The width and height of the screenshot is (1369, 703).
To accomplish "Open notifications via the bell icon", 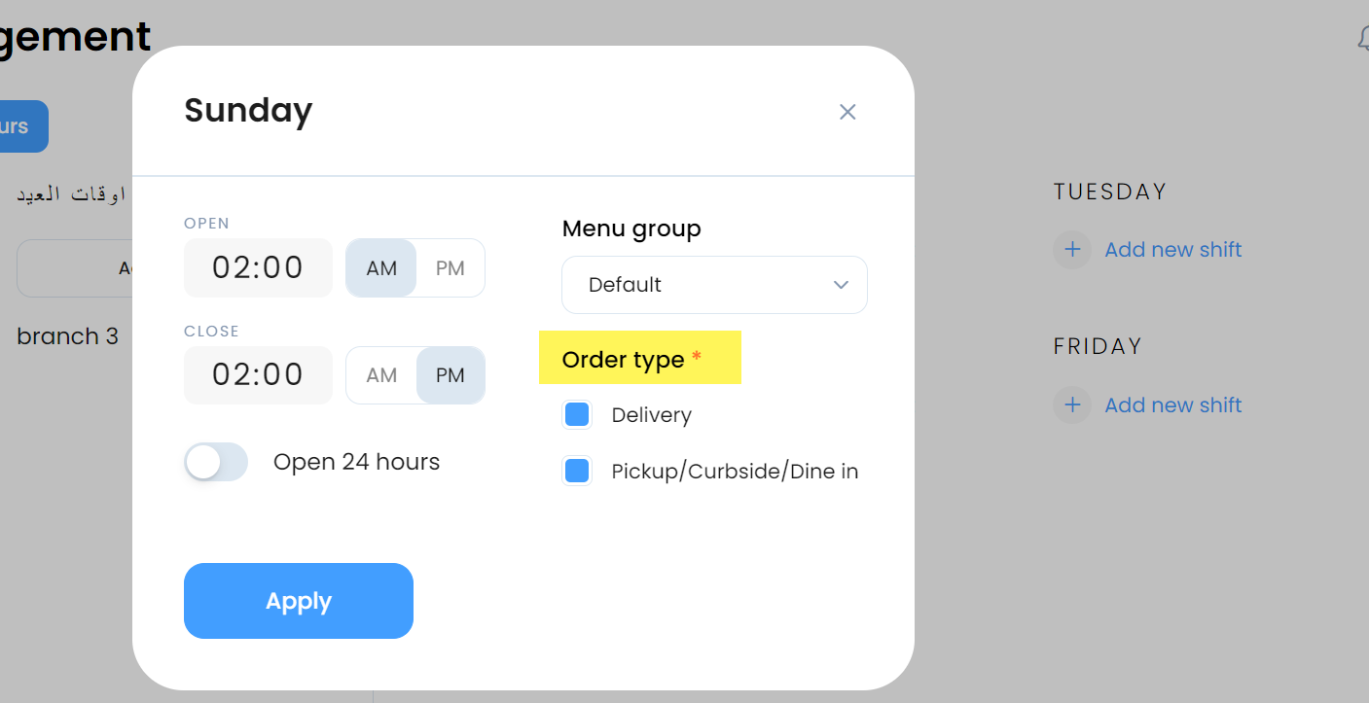I will pyautogui.click(x=1362, y=39).
